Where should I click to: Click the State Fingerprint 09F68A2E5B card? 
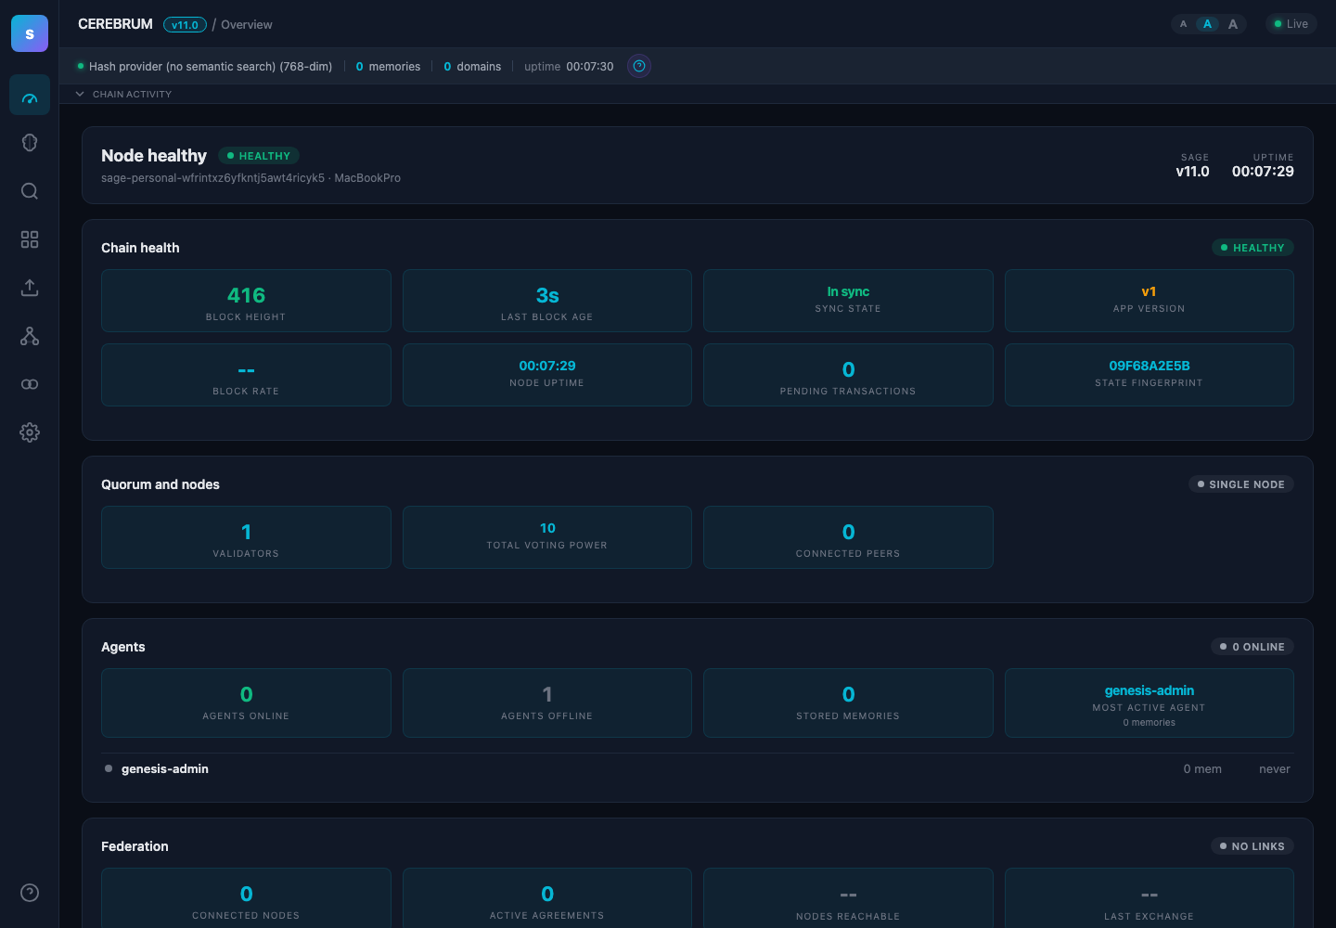coord(1150,375)
